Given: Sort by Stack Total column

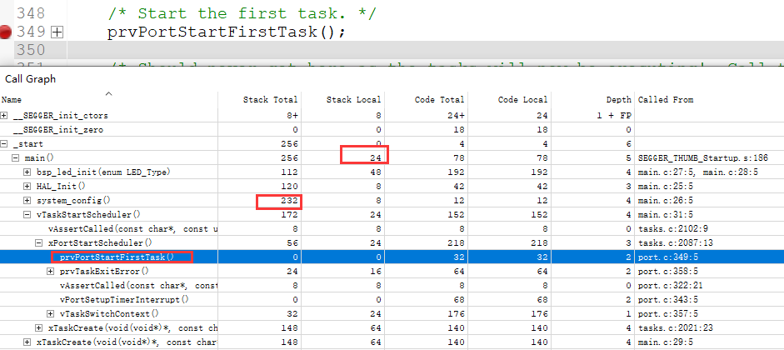Looking at the screenshot, I should click(259, 99).
